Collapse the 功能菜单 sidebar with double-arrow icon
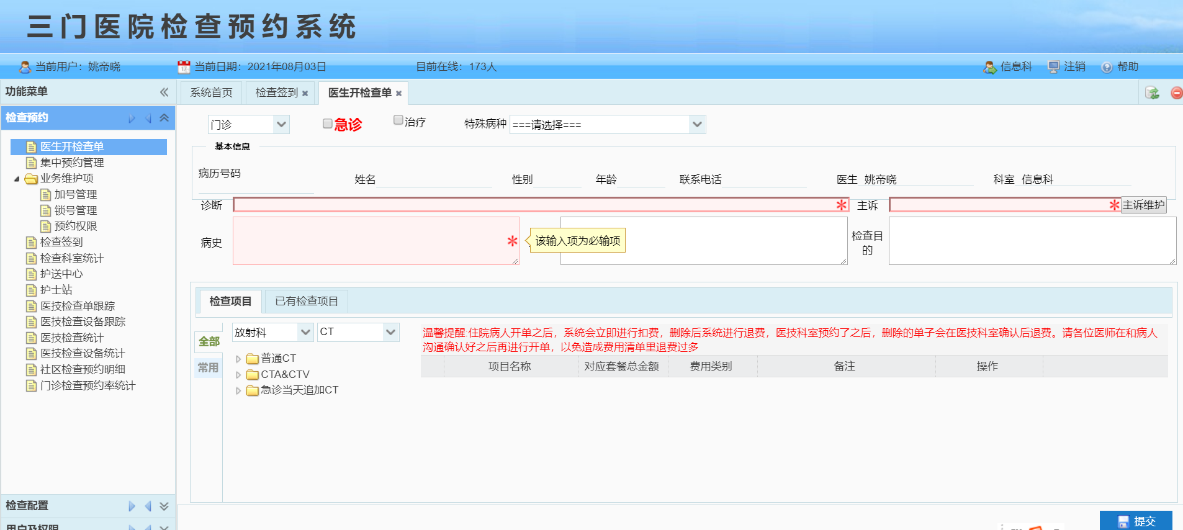The width and height of the screenshot is (1183, 530). (164, 92)
